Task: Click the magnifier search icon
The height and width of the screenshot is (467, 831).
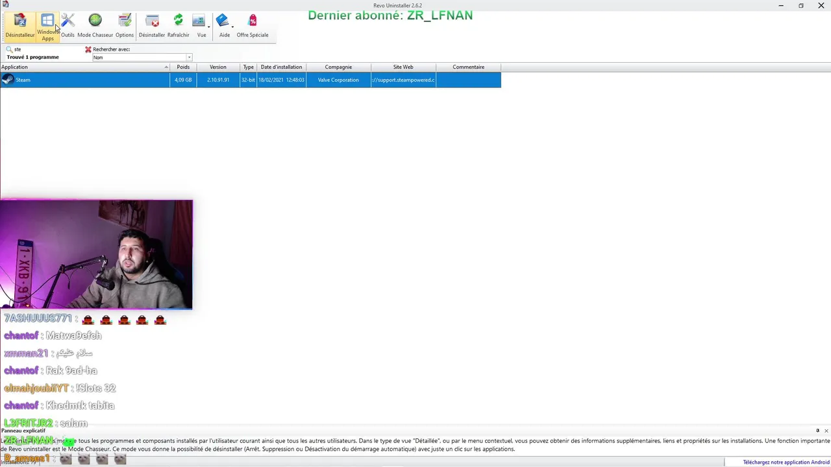Action: point(9,49)
